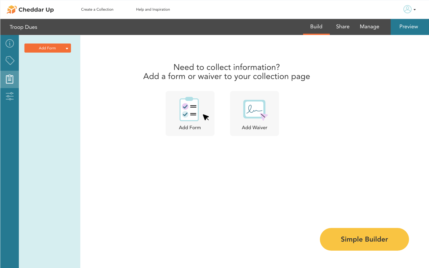Open the account profile icon
The height and width of the screenshot is (268, 429).
click(407, 9)
